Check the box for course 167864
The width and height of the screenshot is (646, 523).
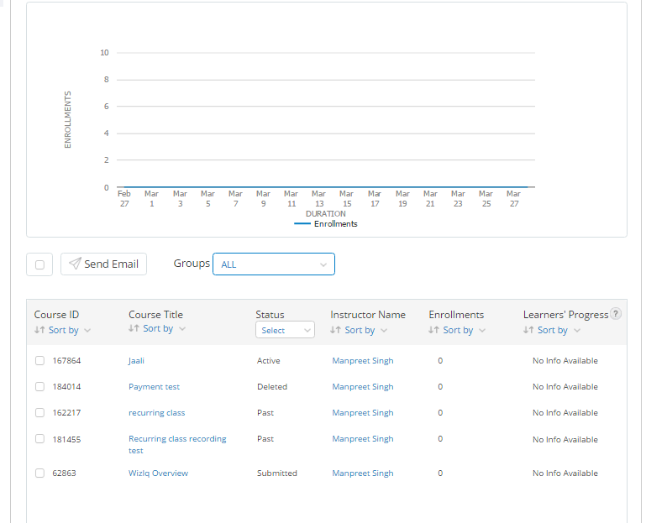click(39, 361)
